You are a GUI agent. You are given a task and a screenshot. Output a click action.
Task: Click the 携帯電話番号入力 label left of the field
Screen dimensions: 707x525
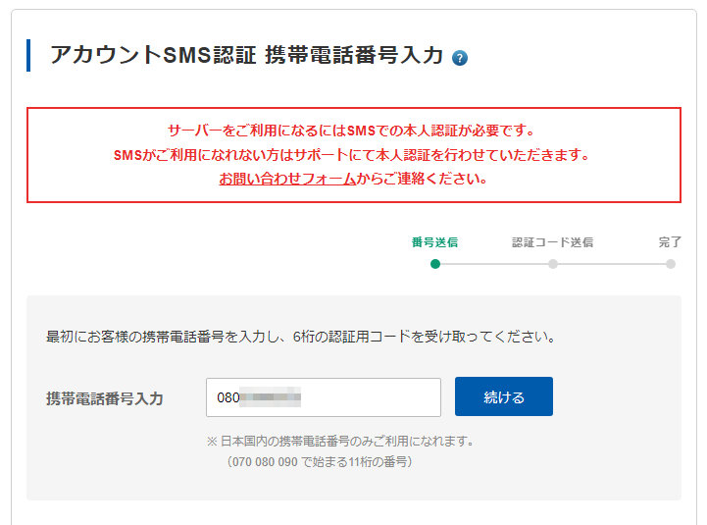[105, 398]
